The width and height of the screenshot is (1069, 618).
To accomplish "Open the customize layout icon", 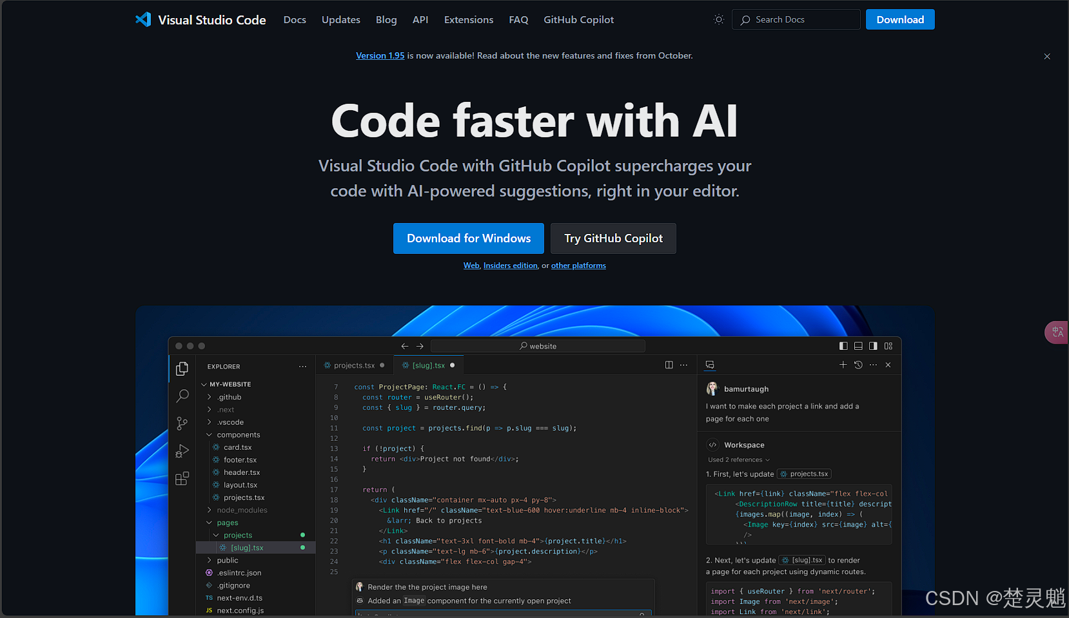I will point(888,346).
